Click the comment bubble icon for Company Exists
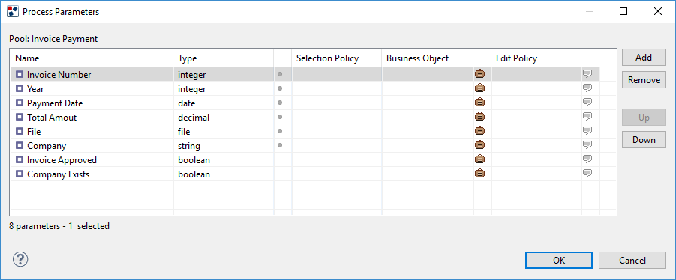 (x=587, y=174)
